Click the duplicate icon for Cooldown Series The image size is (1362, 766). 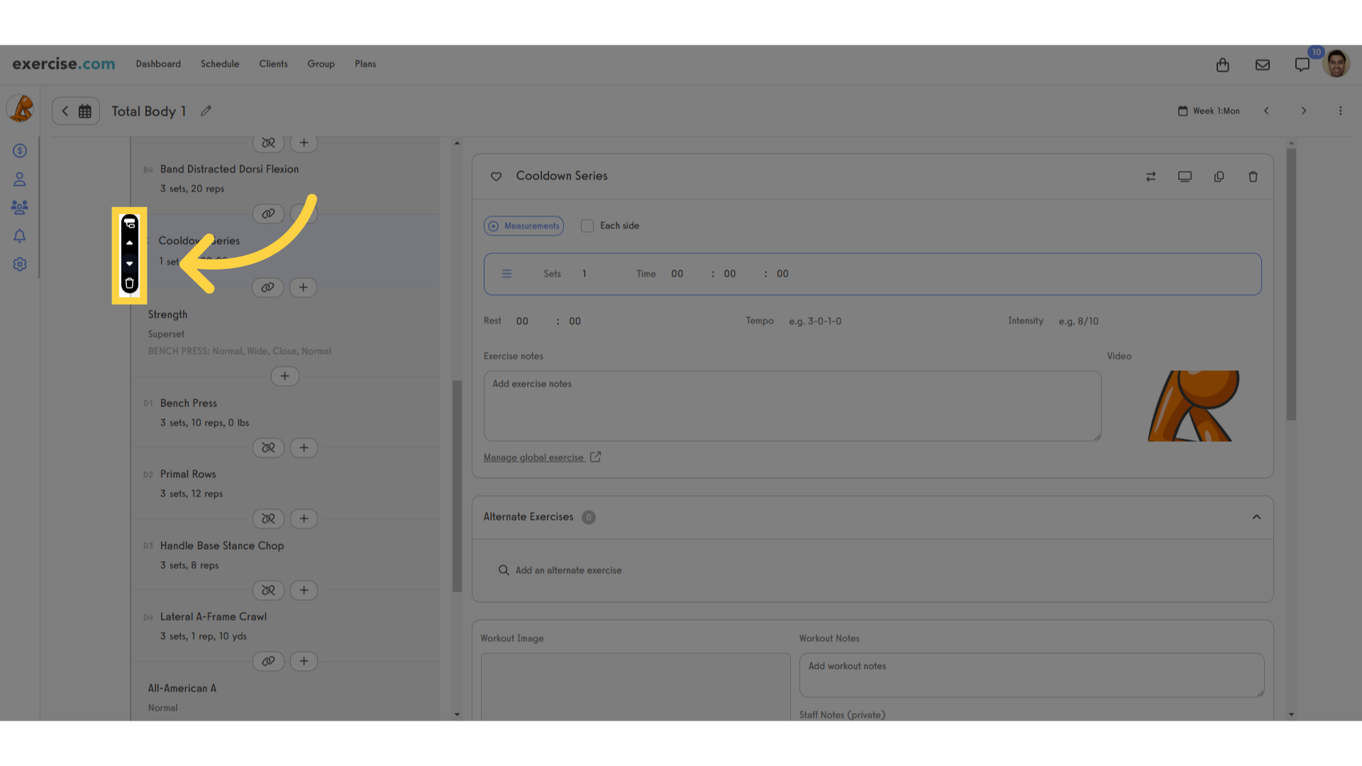coord(1219,177)
